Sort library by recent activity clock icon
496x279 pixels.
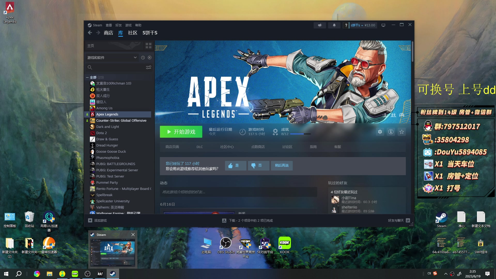pyautogui.click(x=143, y=58)
